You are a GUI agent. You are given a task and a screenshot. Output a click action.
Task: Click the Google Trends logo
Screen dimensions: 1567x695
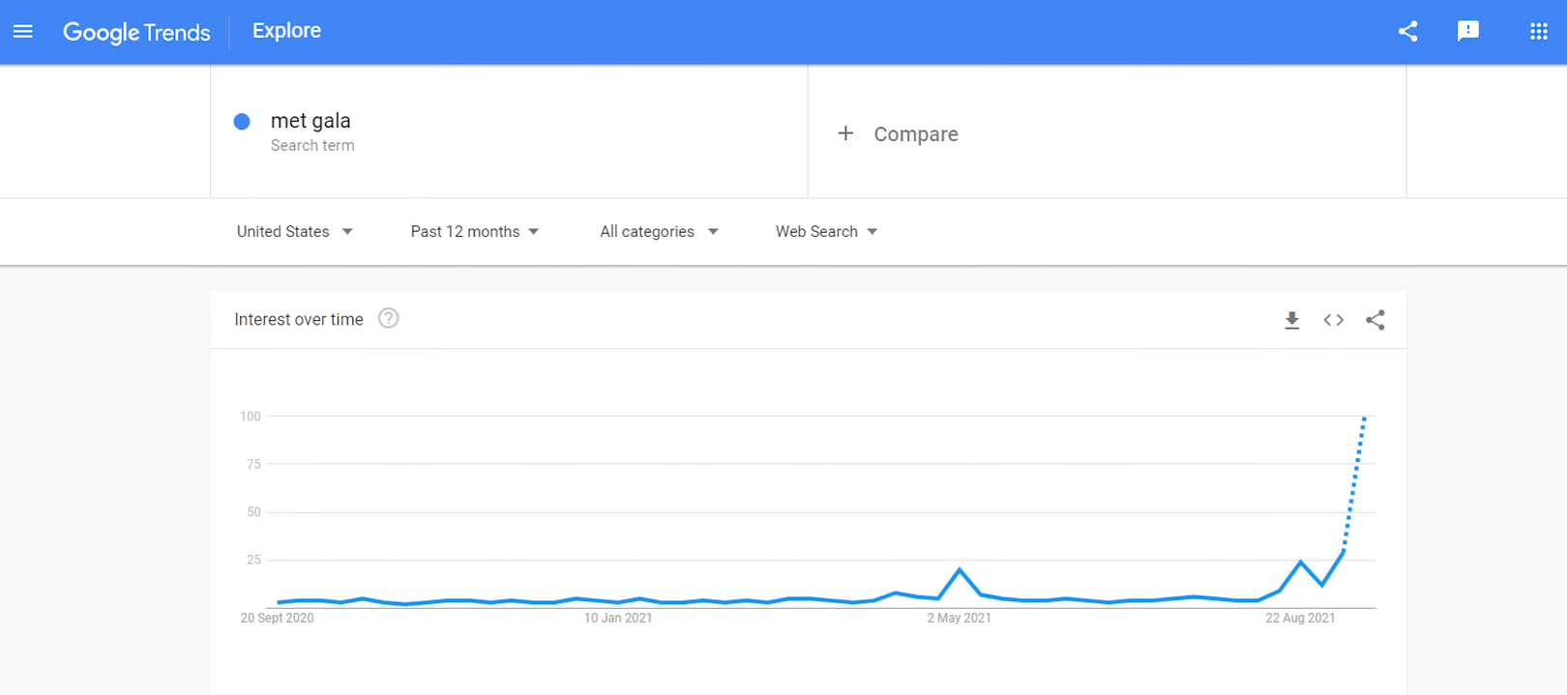click(x=136, y=32)
